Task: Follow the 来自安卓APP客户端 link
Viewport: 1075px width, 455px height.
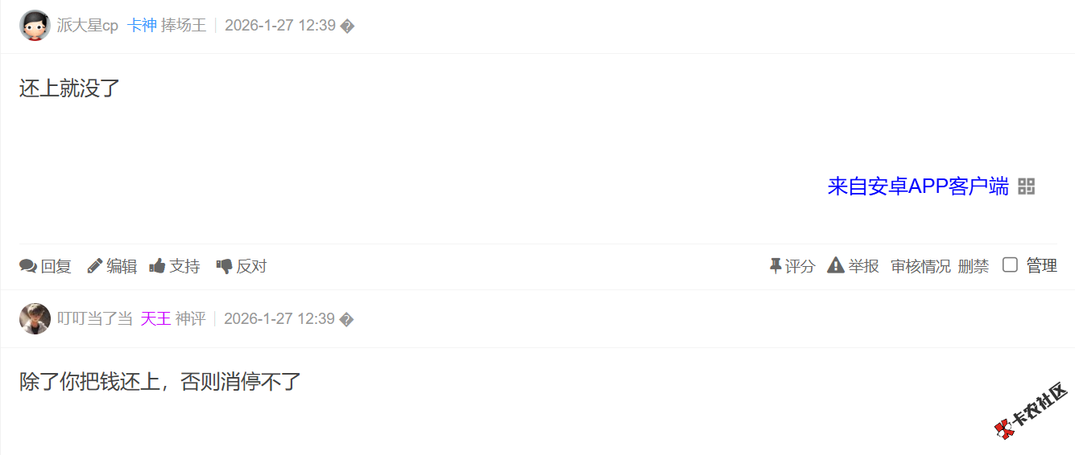Action: pos(918,187)
